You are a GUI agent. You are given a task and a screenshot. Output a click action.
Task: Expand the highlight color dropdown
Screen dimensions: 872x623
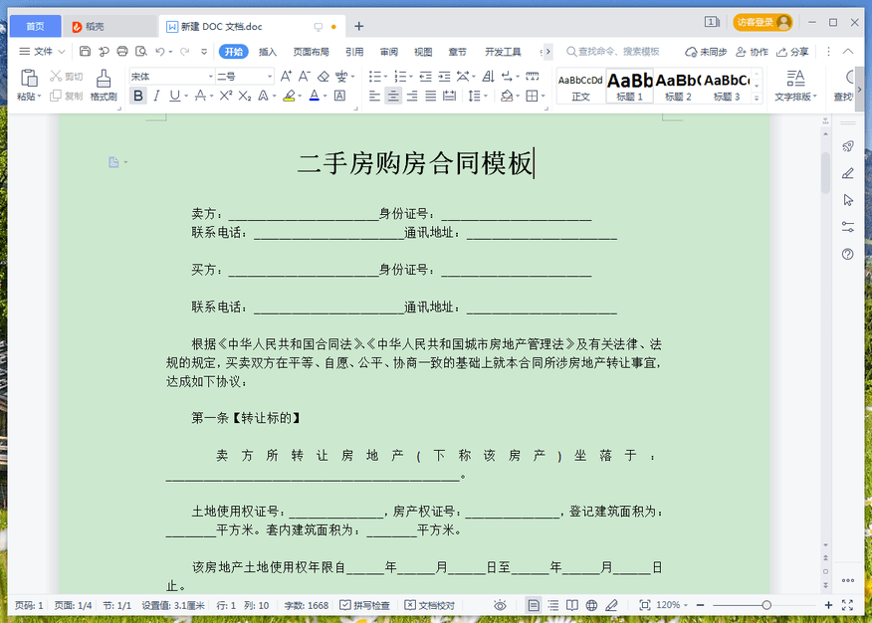[300, 97]
